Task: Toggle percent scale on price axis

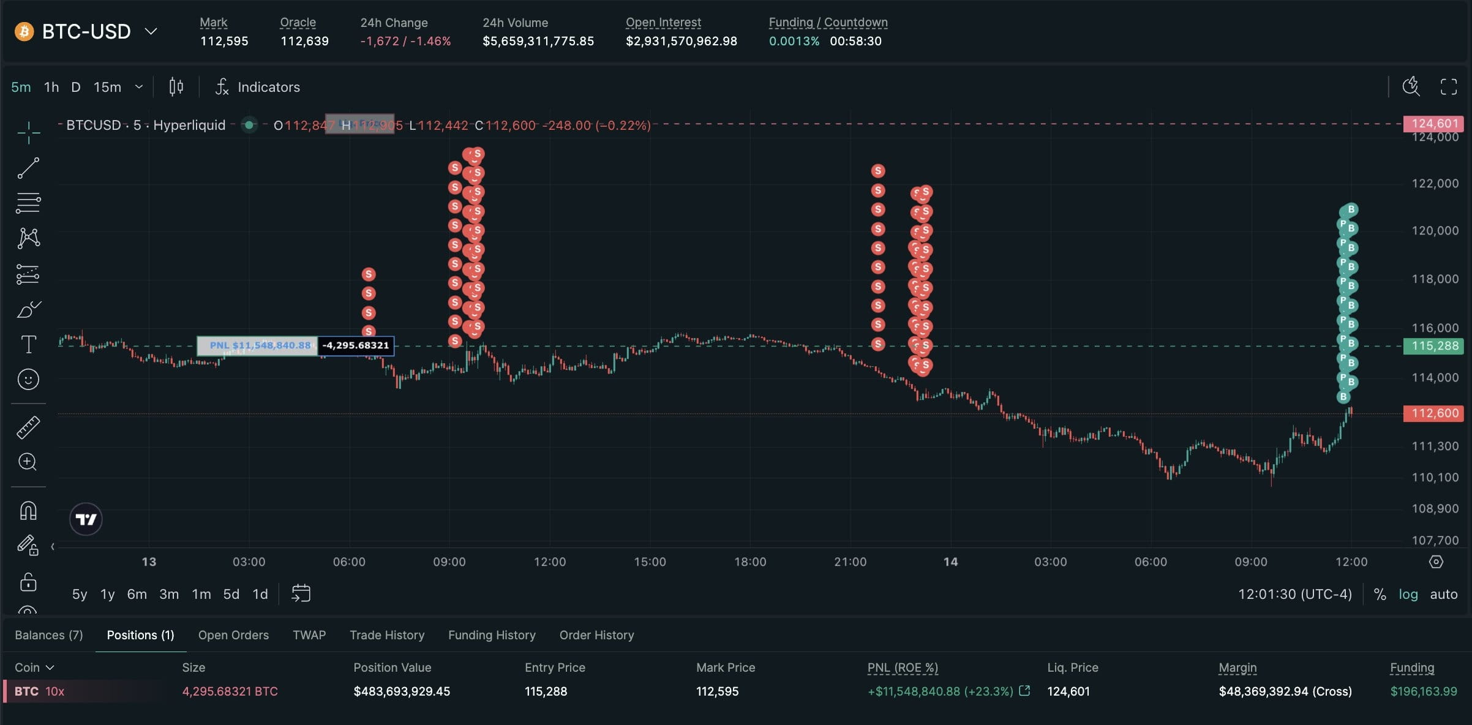Action: pos(1380,594)
